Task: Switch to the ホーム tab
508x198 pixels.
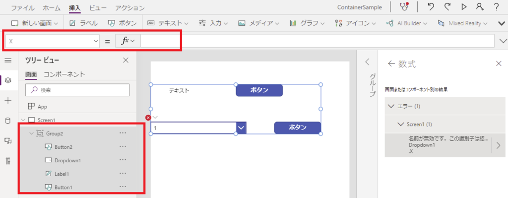Action: (x=51, y=8)
